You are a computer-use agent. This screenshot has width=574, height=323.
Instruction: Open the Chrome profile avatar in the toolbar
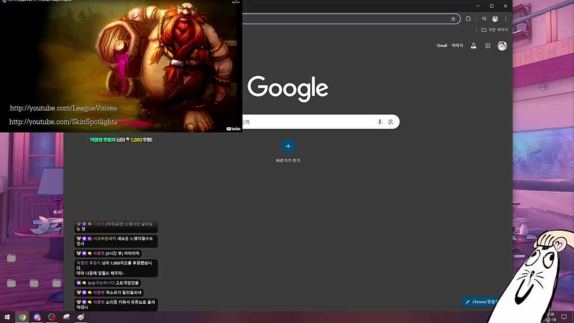pyautogui.click(x=495, y=19)
